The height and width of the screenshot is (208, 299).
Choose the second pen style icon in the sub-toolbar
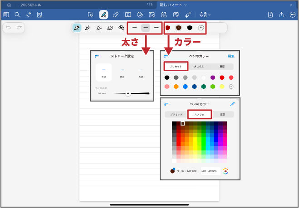(88, 28)
